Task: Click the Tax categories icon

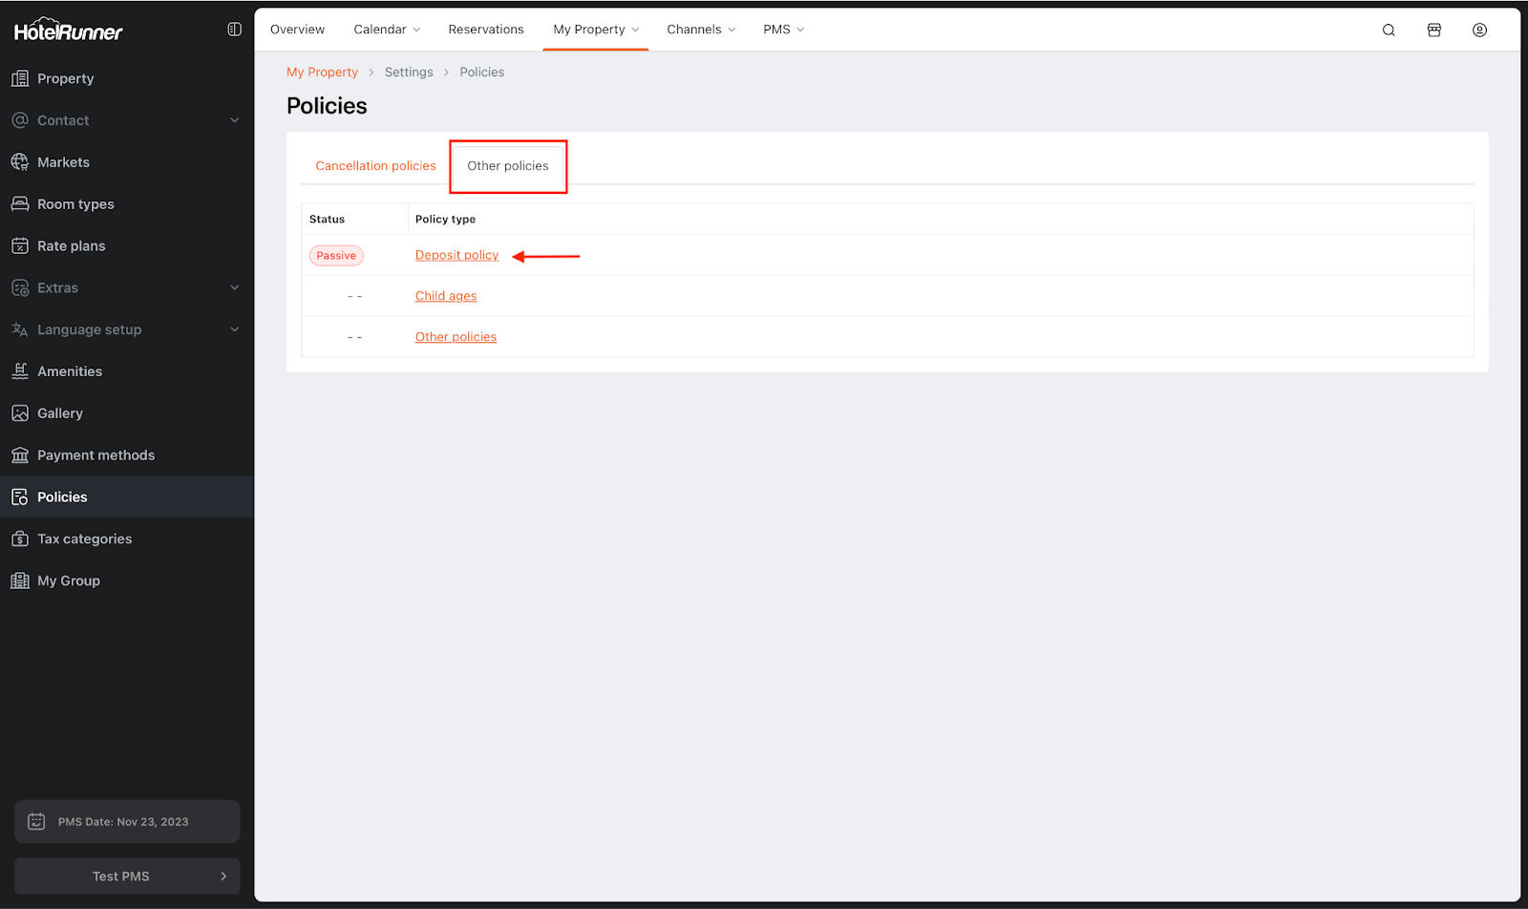Action: 20,539
